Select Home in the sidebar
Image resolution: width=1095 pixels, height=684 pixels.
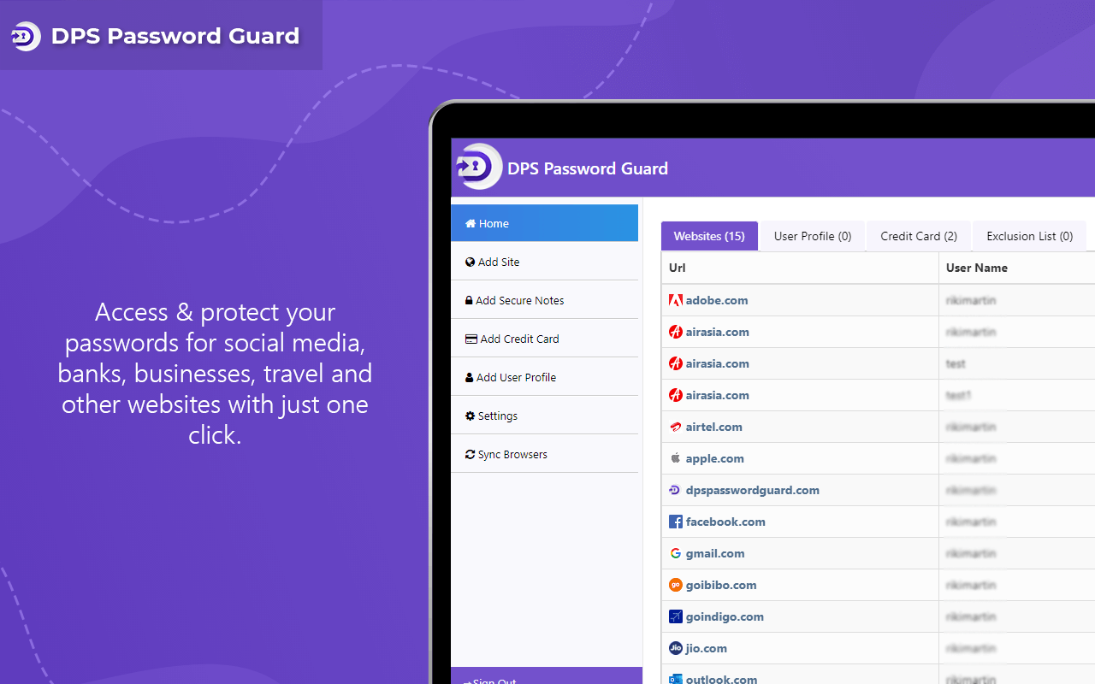(544, 223)
